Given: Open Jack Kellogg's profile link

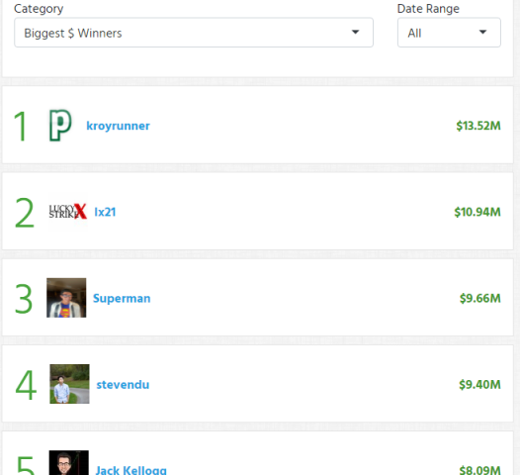Looking at the screenshot, I should 131,470.
